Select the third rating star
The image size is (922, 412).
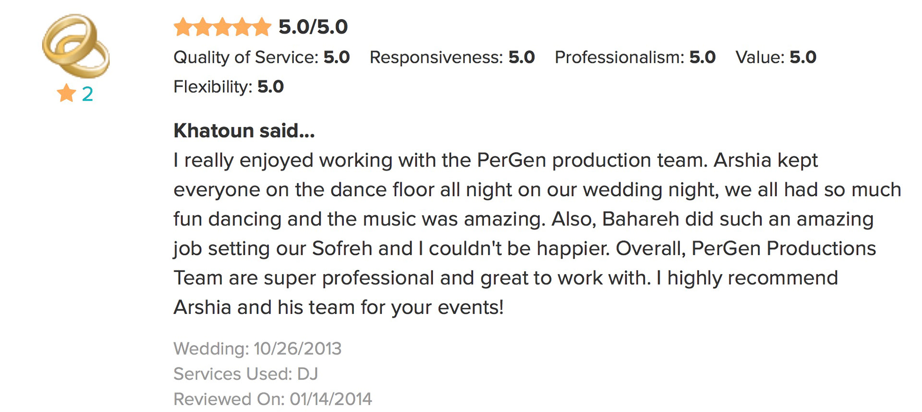(222, 27)
